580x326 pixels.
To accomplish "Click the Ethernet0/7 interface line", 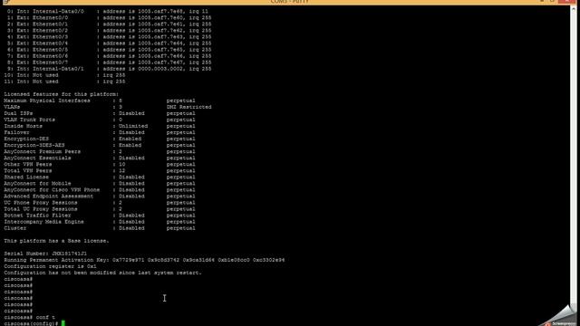I will pos(108,62).
